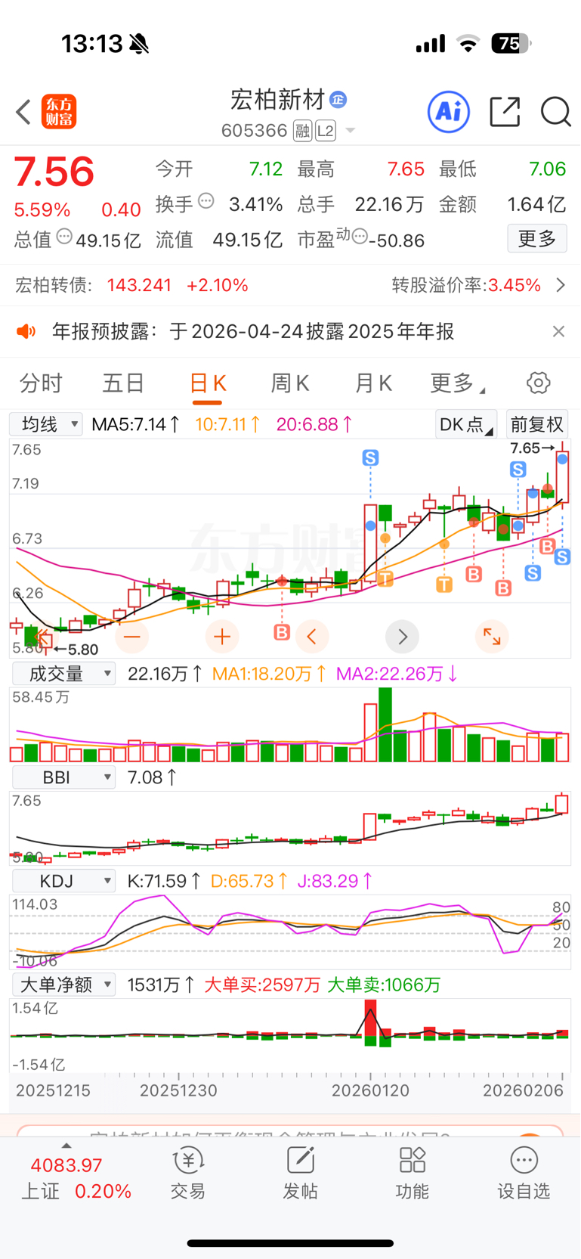Image resolution: width=581 pixels, height=1259 pixels.
Task: Open the DK点 dropdown
Action: click(x=466, y=424)
